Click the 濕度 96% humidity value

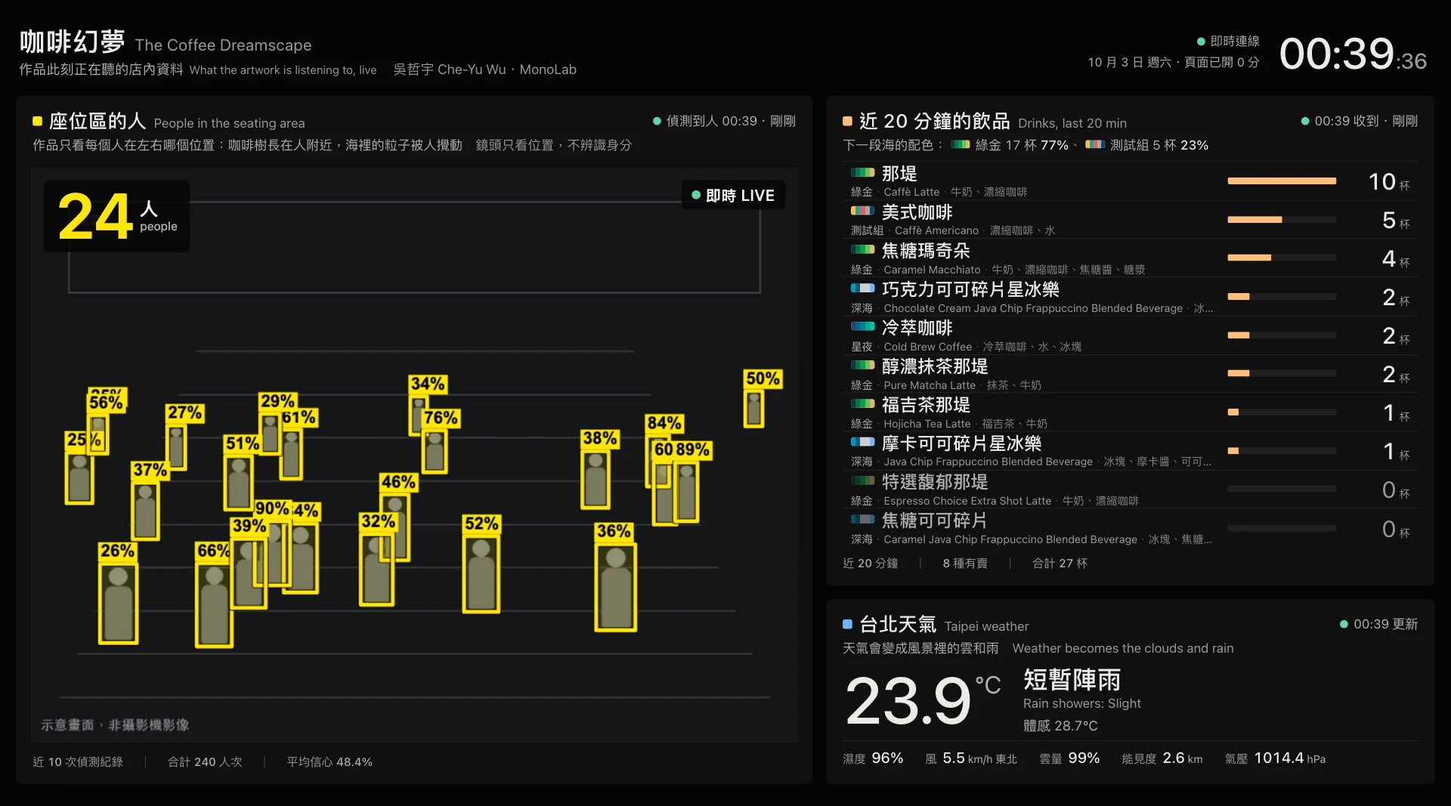[873, 758]
